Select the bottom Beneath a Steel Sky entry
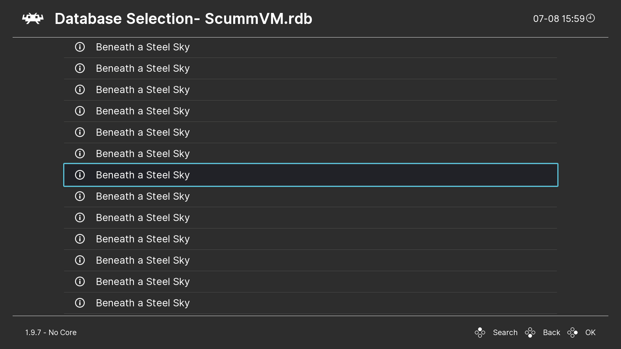Image resolution: width=621 pixels, height=349 pixels. click(143, 303)
